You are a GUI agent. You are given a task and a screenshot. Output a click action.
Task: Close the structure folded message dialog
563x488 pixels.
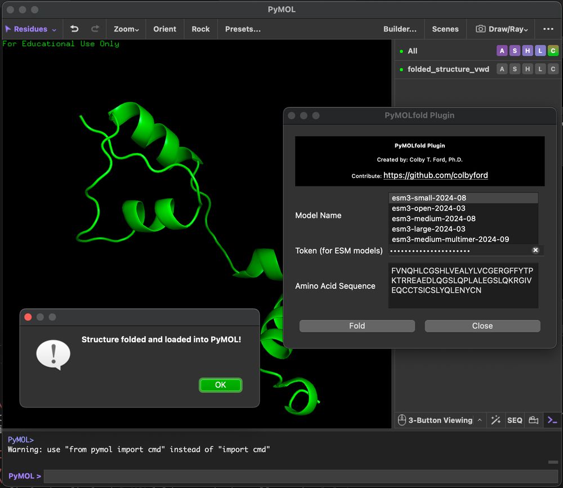point(28,317)
